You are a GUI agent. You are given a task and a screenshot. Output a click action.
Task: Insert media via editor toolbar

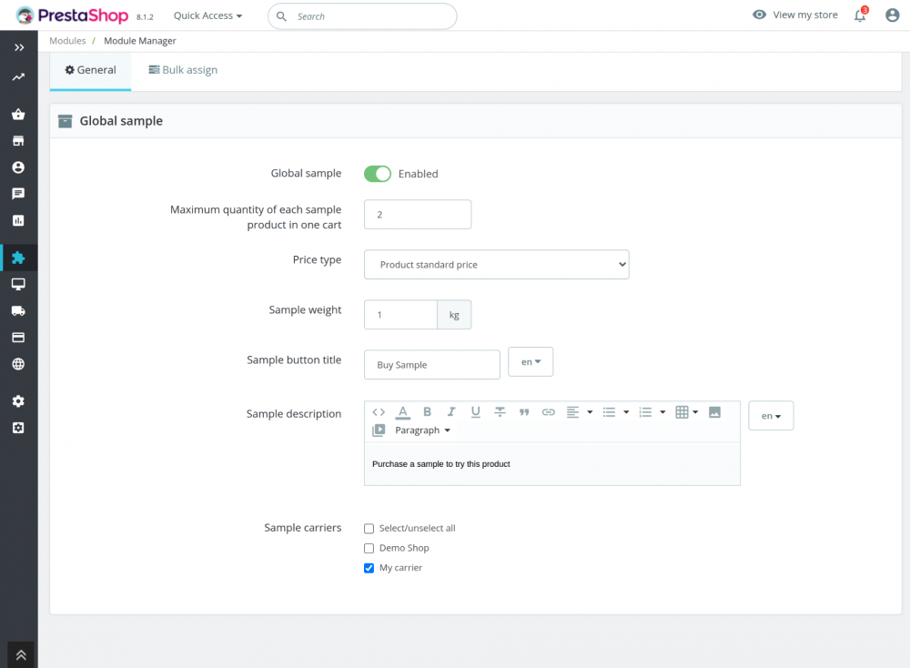[379, 430]
